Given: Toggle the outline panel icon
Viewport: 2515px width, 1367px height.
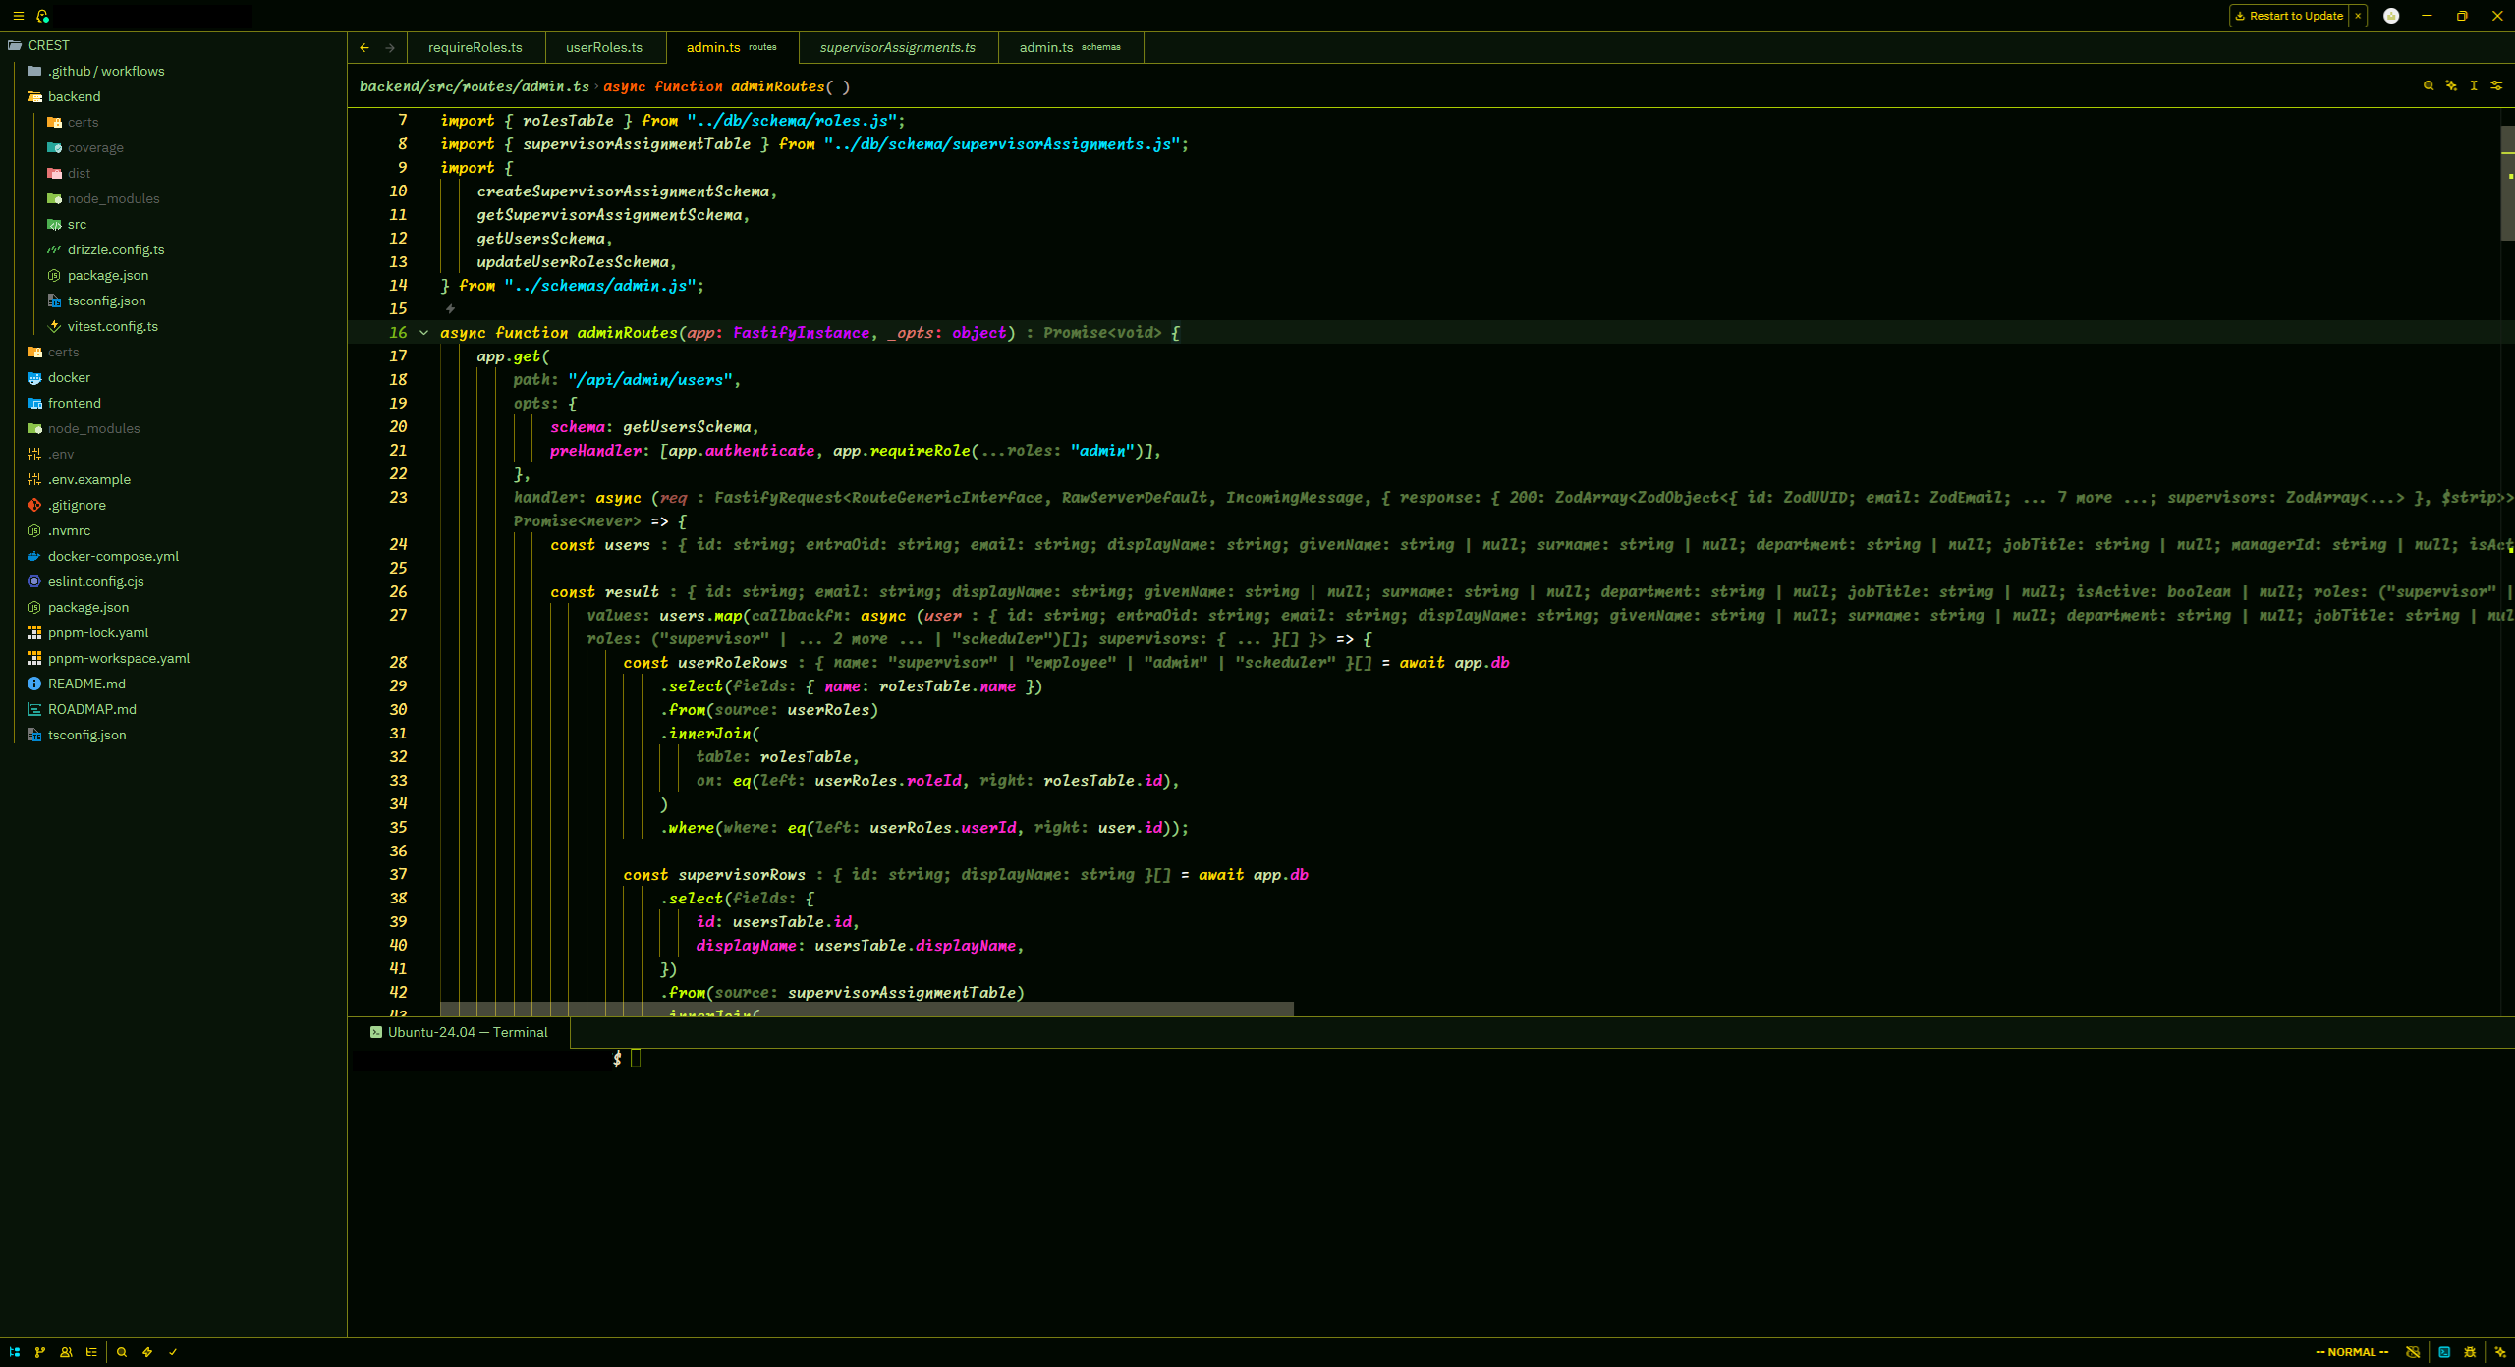Looking at the screenshot, I should point(91,1352).
